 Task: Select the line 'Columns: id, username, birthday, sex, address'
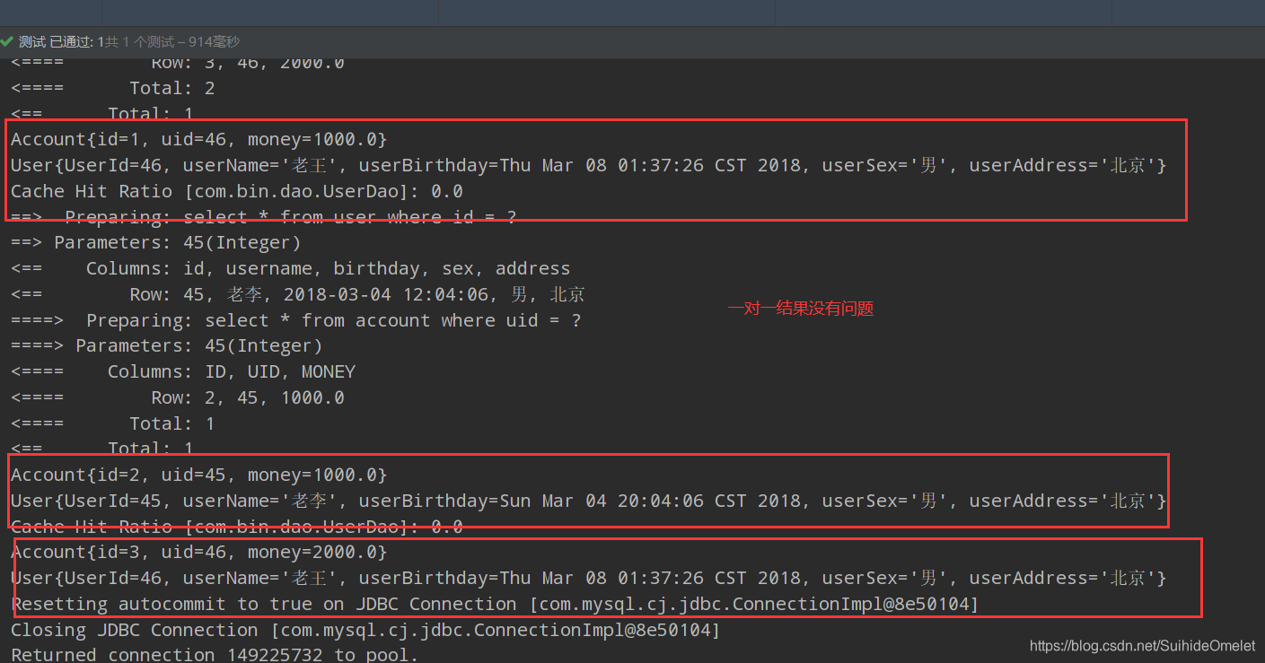[x=328, y=268]
